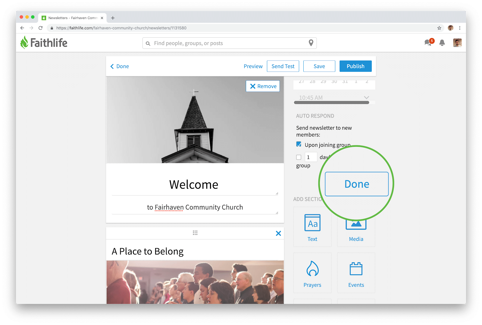Image resolution: width=482 pixels, height=325 pixels.
Task: Focus the Find people, groups, or posts field
Action: click(x=230, y=43)
